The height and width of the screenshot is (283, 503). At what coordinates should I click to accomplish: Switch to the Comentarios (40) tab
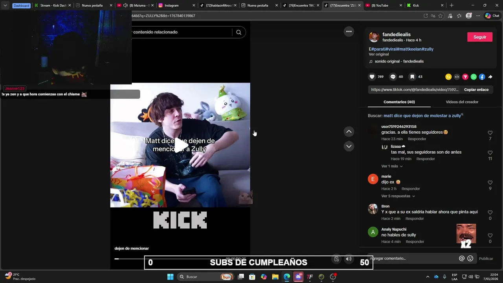coord(399,102)
